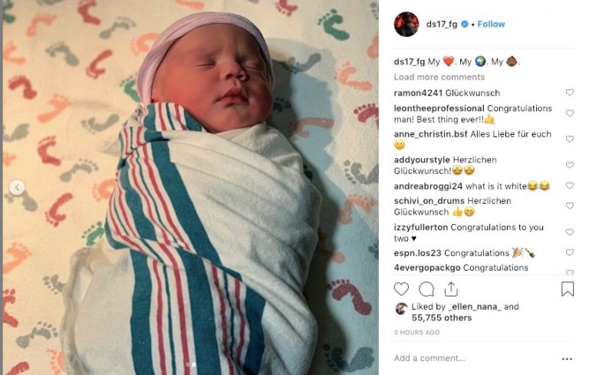Like andreabroggi24's comment heart

click(x=570, y=186)
